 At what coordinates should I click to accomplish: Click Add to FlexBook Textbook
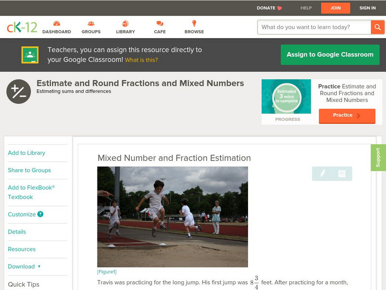pyautogui.click(x=31, y=192)
